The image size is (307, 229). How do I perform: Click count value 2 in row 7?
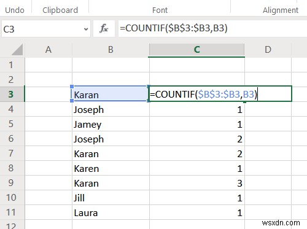click(197, 153)
